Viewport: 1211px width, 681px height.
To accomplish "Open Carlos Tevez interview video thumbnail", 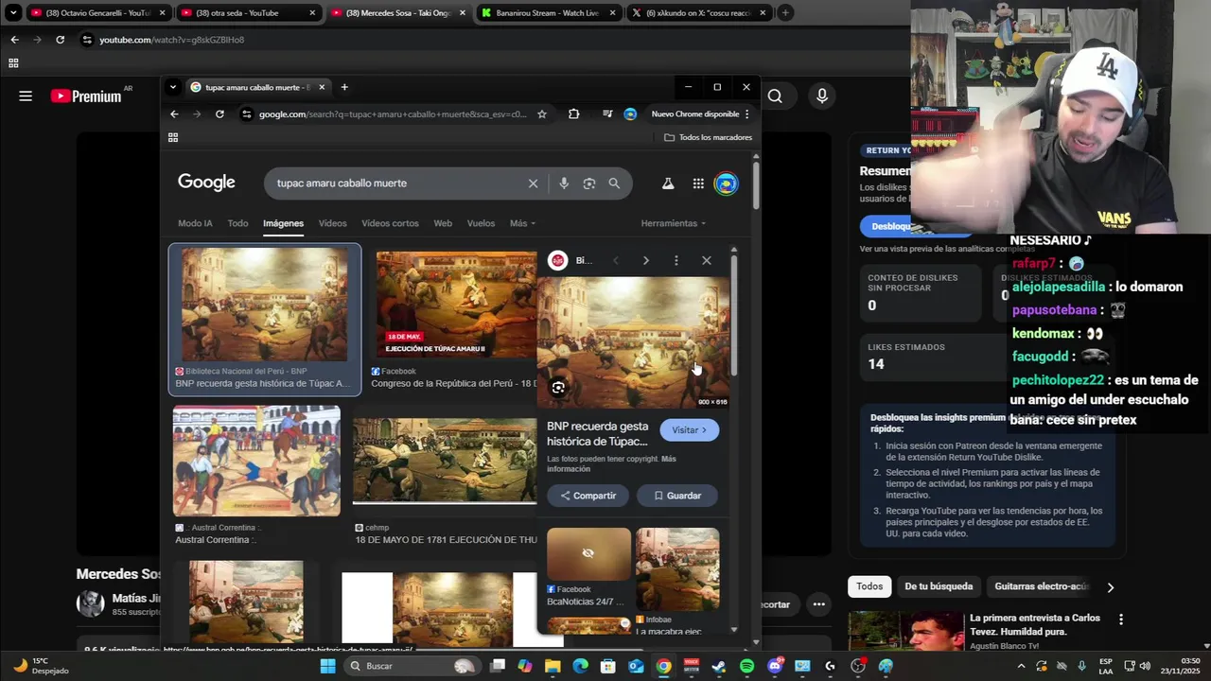I will [905, 632].
